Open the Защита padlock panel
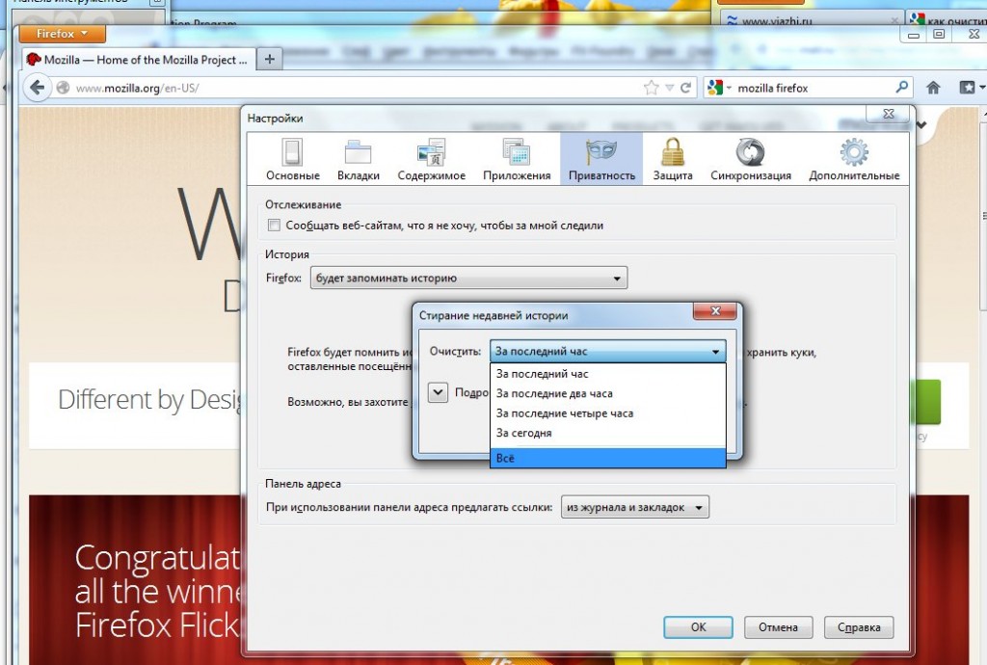 point(672,160)
